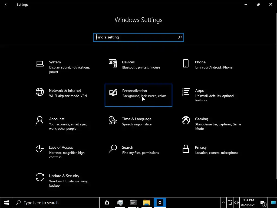277x208 pixels.
Task: Open Time & Language clock icon
Action: [x=113, y=120]
